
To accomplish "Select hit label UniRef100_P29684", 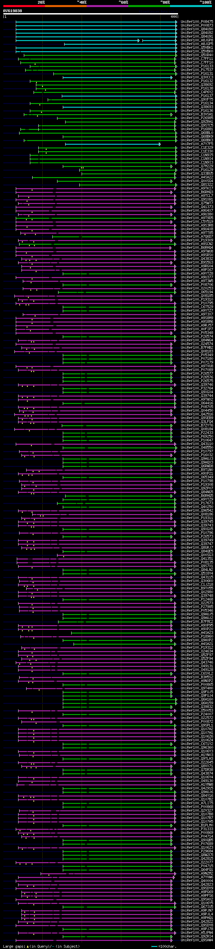I will pyautogui.click(x=197, y=851).
